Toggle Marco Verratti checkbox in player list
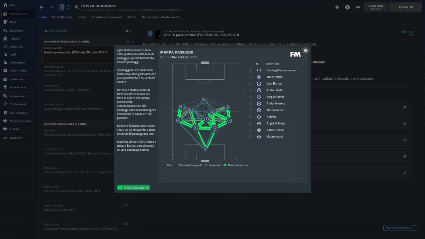Screen dimensions: 425x239 [250, 110]
